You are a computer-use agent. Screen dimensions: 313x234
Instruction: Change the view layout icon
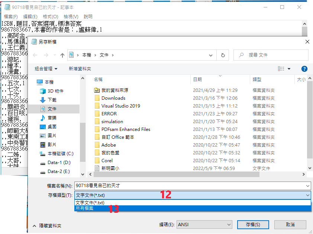pos(281,69)
